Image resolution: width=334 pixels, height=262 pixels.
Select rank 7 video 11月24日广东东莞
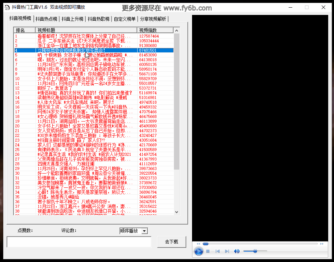[94, 64]
